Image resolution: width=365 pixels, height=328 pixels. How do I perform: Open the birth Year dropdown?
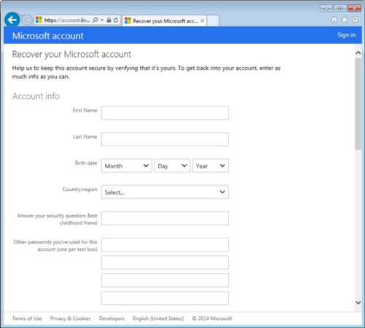pos(211,165)
